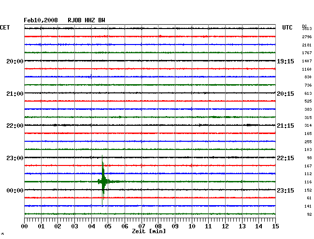Image resolution: width=314 pixels, height=239 pixels.
Task: Select the 21:00 CET time label
Action: (15, 94)
